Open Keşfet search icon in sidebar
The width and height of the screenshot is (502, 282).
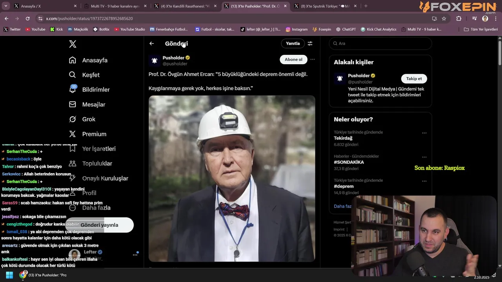coord(72,75)
